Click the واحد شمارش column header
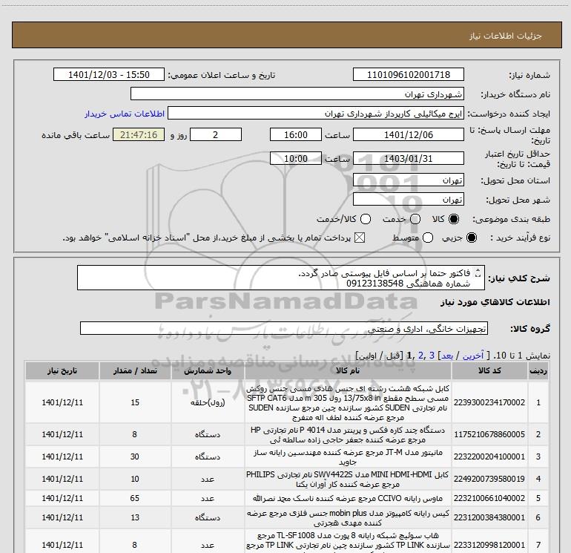Viewport: 571px width, 553px height. [208, 370]
